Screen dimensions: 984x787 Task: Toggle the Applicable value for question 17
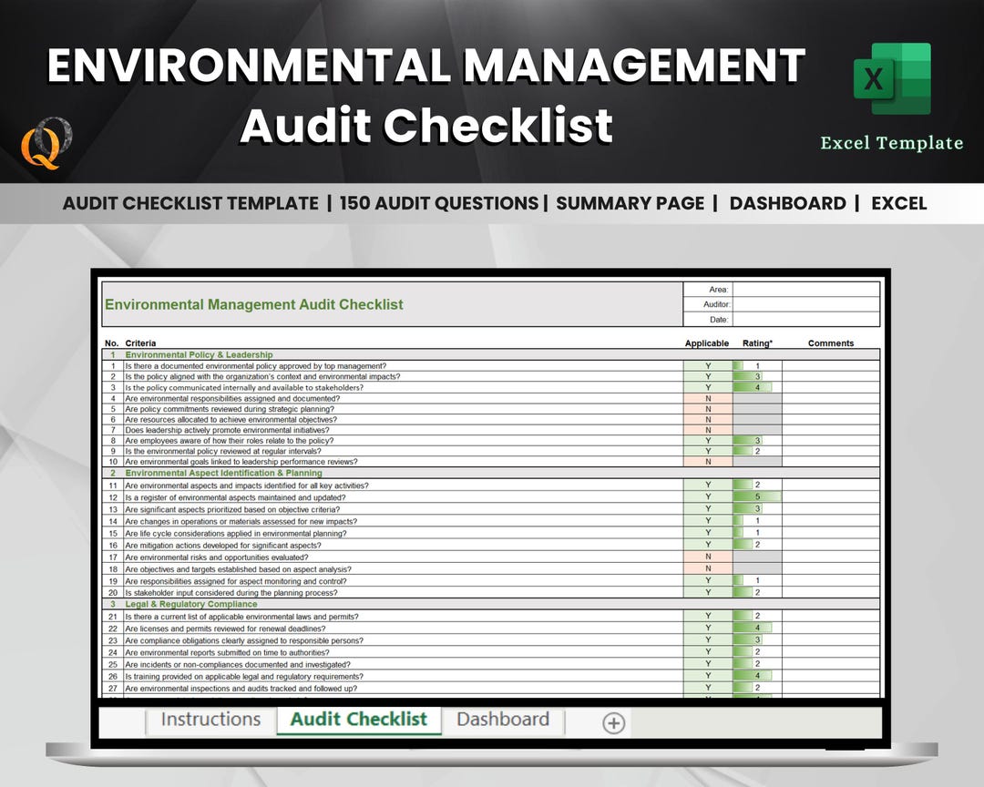[x=709, y=557]
